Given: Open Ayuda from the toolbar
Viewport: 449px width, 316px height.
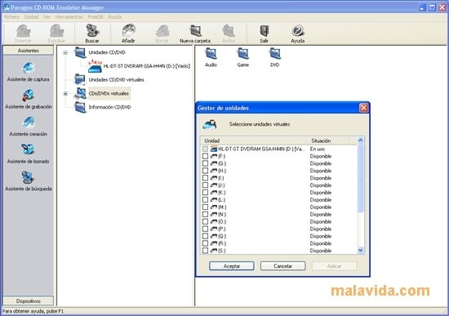Looking at the screenshot, I should (298, 33).
